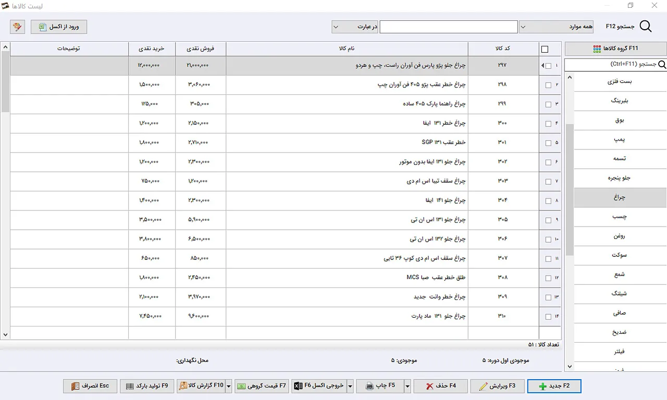The image size is (667, 400).
Task: Click the F2 جدید add button
Action: [554, 386]
